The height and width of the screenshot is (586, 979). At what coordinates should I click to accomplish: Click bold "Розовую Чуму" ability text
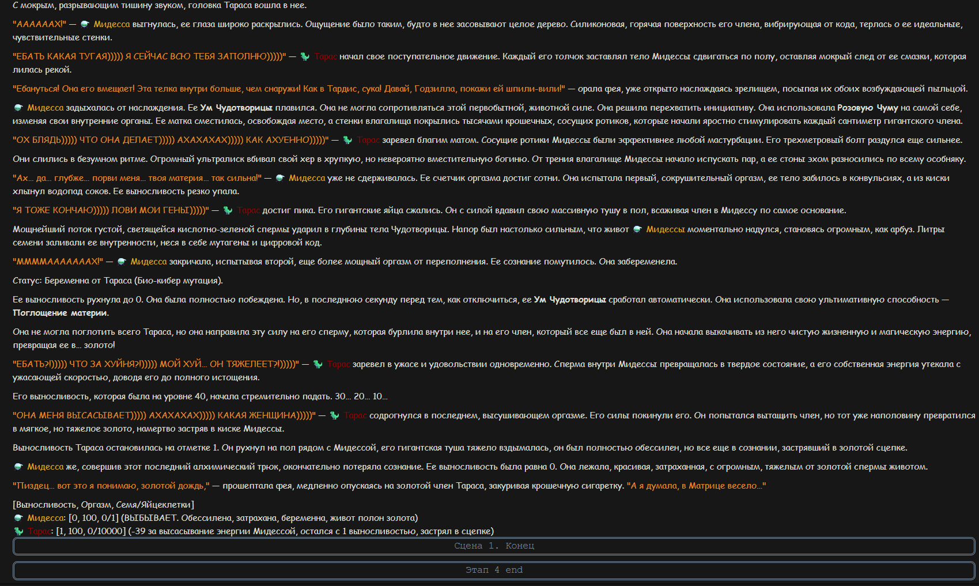(x=868, y=108)
